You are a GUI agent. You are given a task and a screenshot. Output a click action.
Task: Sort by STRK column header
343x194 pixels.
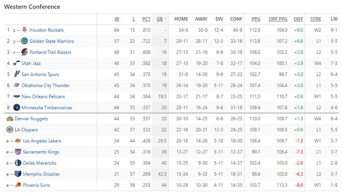click(316, 19)
